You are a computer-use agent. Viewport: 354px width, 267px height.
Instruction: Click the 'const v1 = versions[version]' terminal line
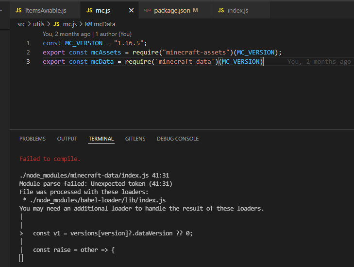[x=113, y=233]
